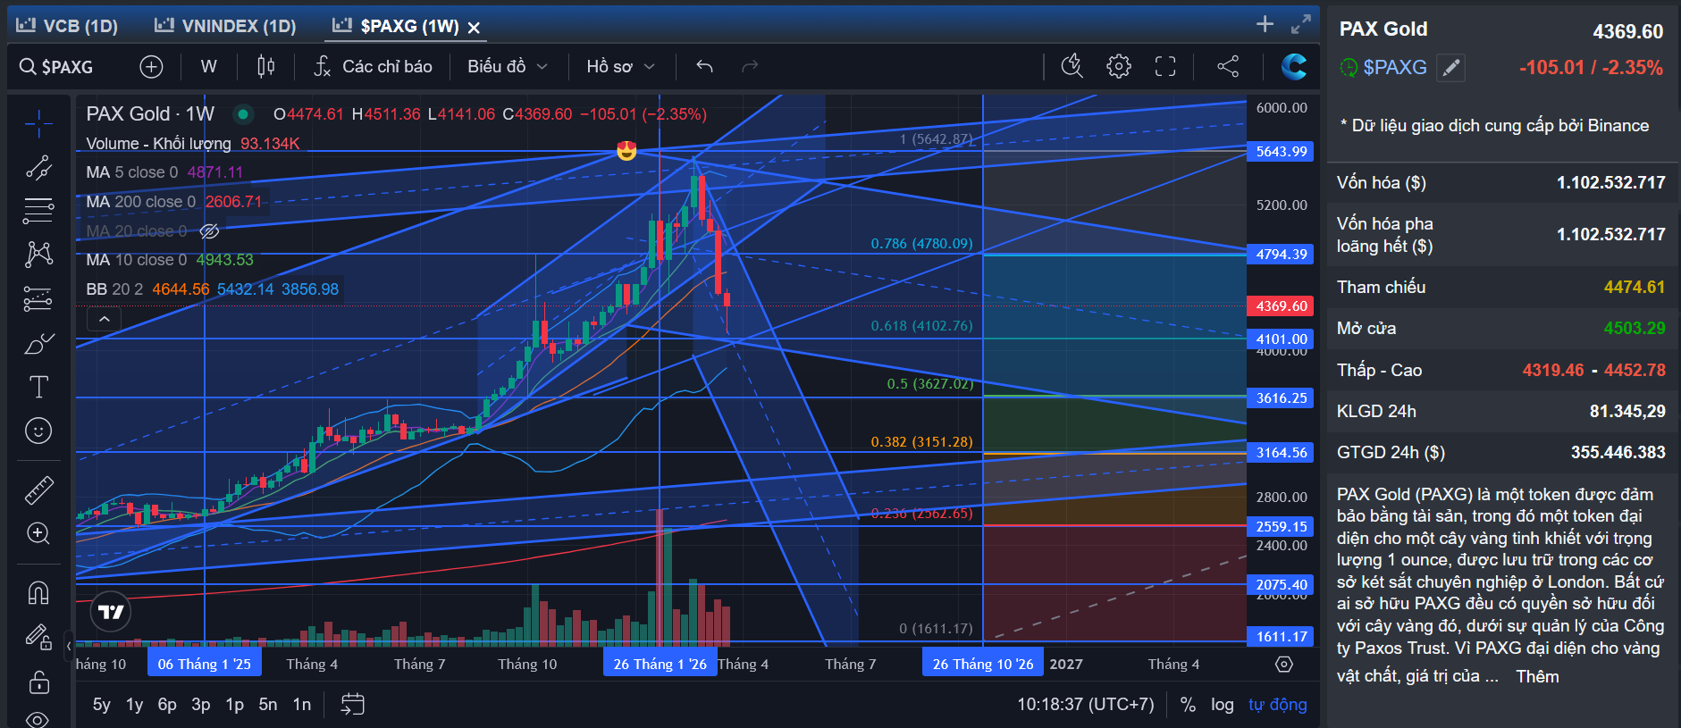Toggle log scale mode
Viewport: 1681px width, 728px height.
1223,705
